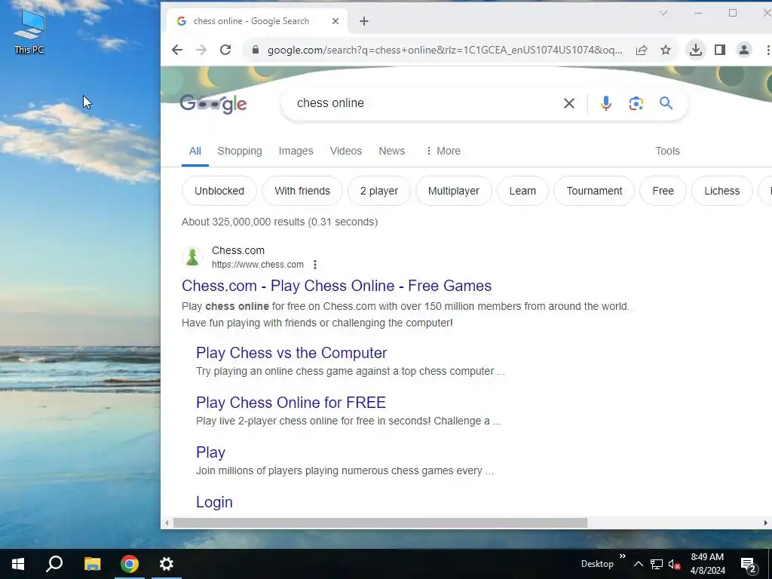The height and width of the screenshot is (579, 772).
Task: Apply the 2 player filter chip
Action: 379,191
